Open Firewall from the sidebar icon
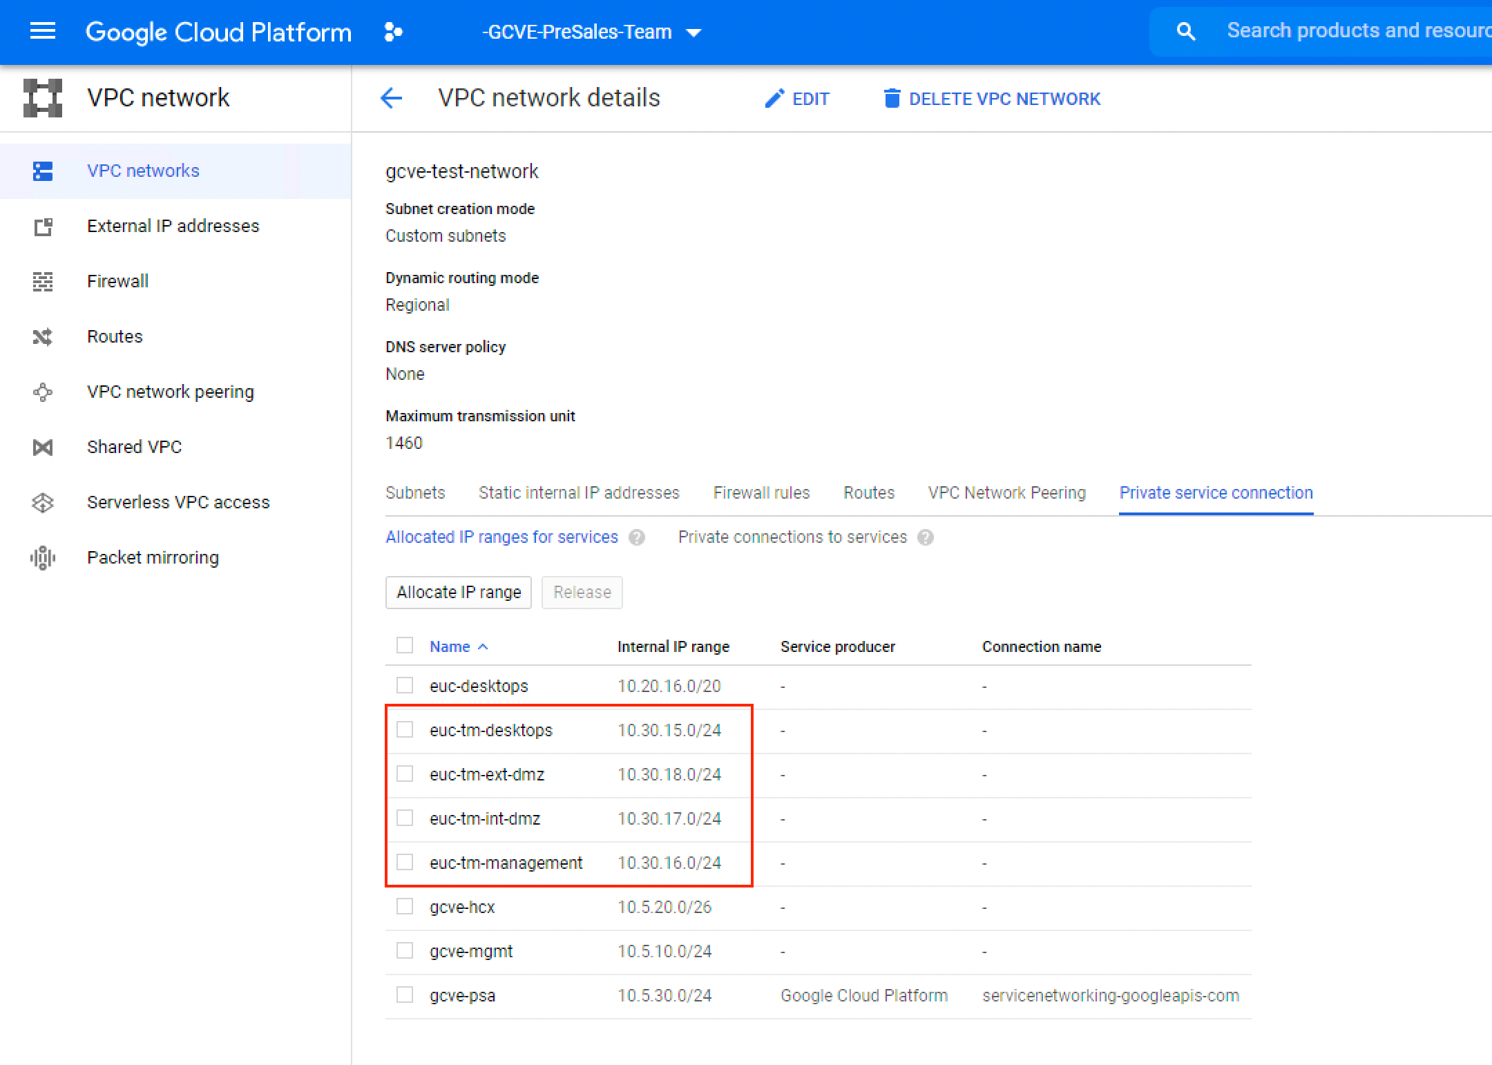 (42, 281)
